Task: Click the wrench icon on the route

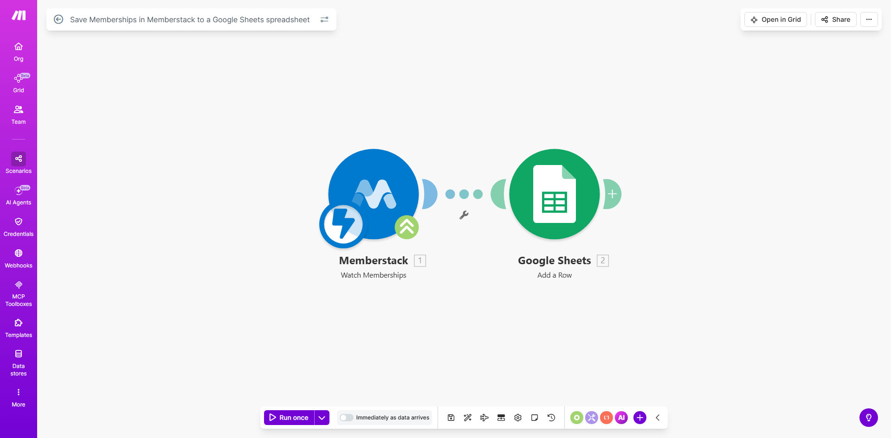Action: (x=464, y=215)
